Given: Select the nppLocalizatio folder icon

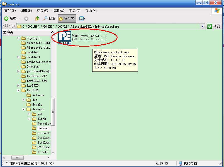Looking at the screenshot, I should tap(23, 62).
